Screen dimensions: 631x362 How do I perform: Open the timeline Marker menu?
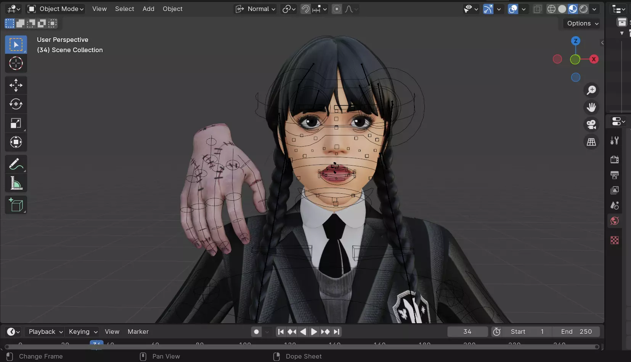tap(138, 332)
